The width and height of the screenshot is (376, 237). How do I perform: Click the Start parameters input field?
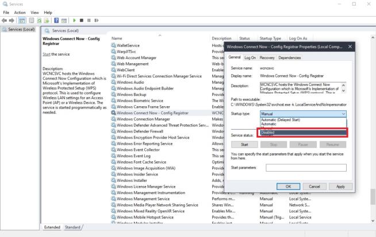(x=306, y=168)
